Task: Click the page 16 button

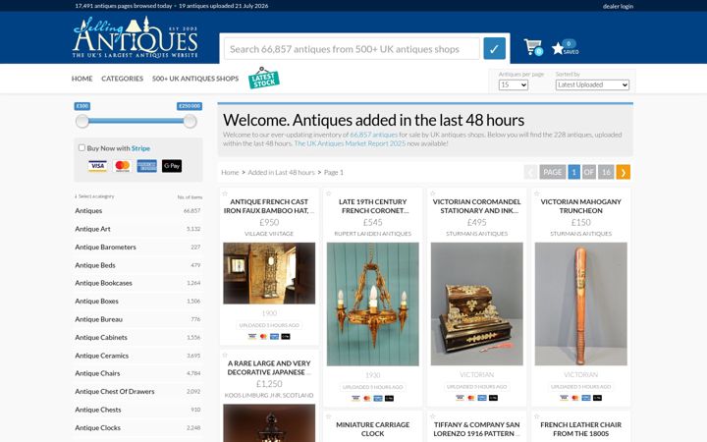Action: (606, 172)
